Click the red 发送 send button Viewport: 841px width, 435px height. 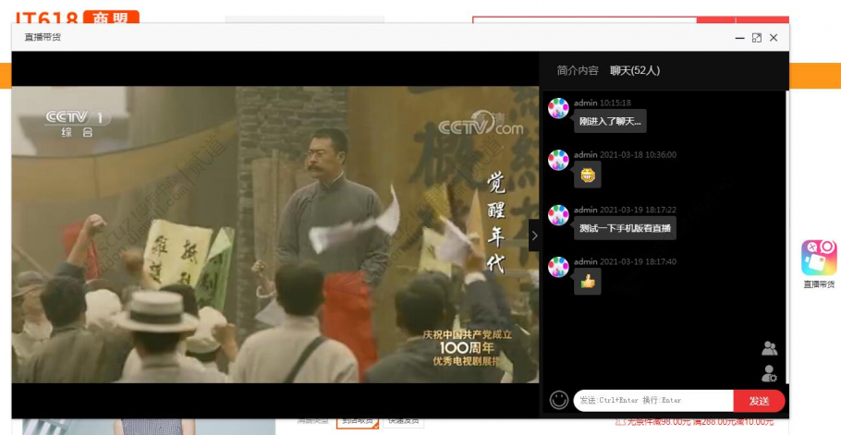[759, 401]
